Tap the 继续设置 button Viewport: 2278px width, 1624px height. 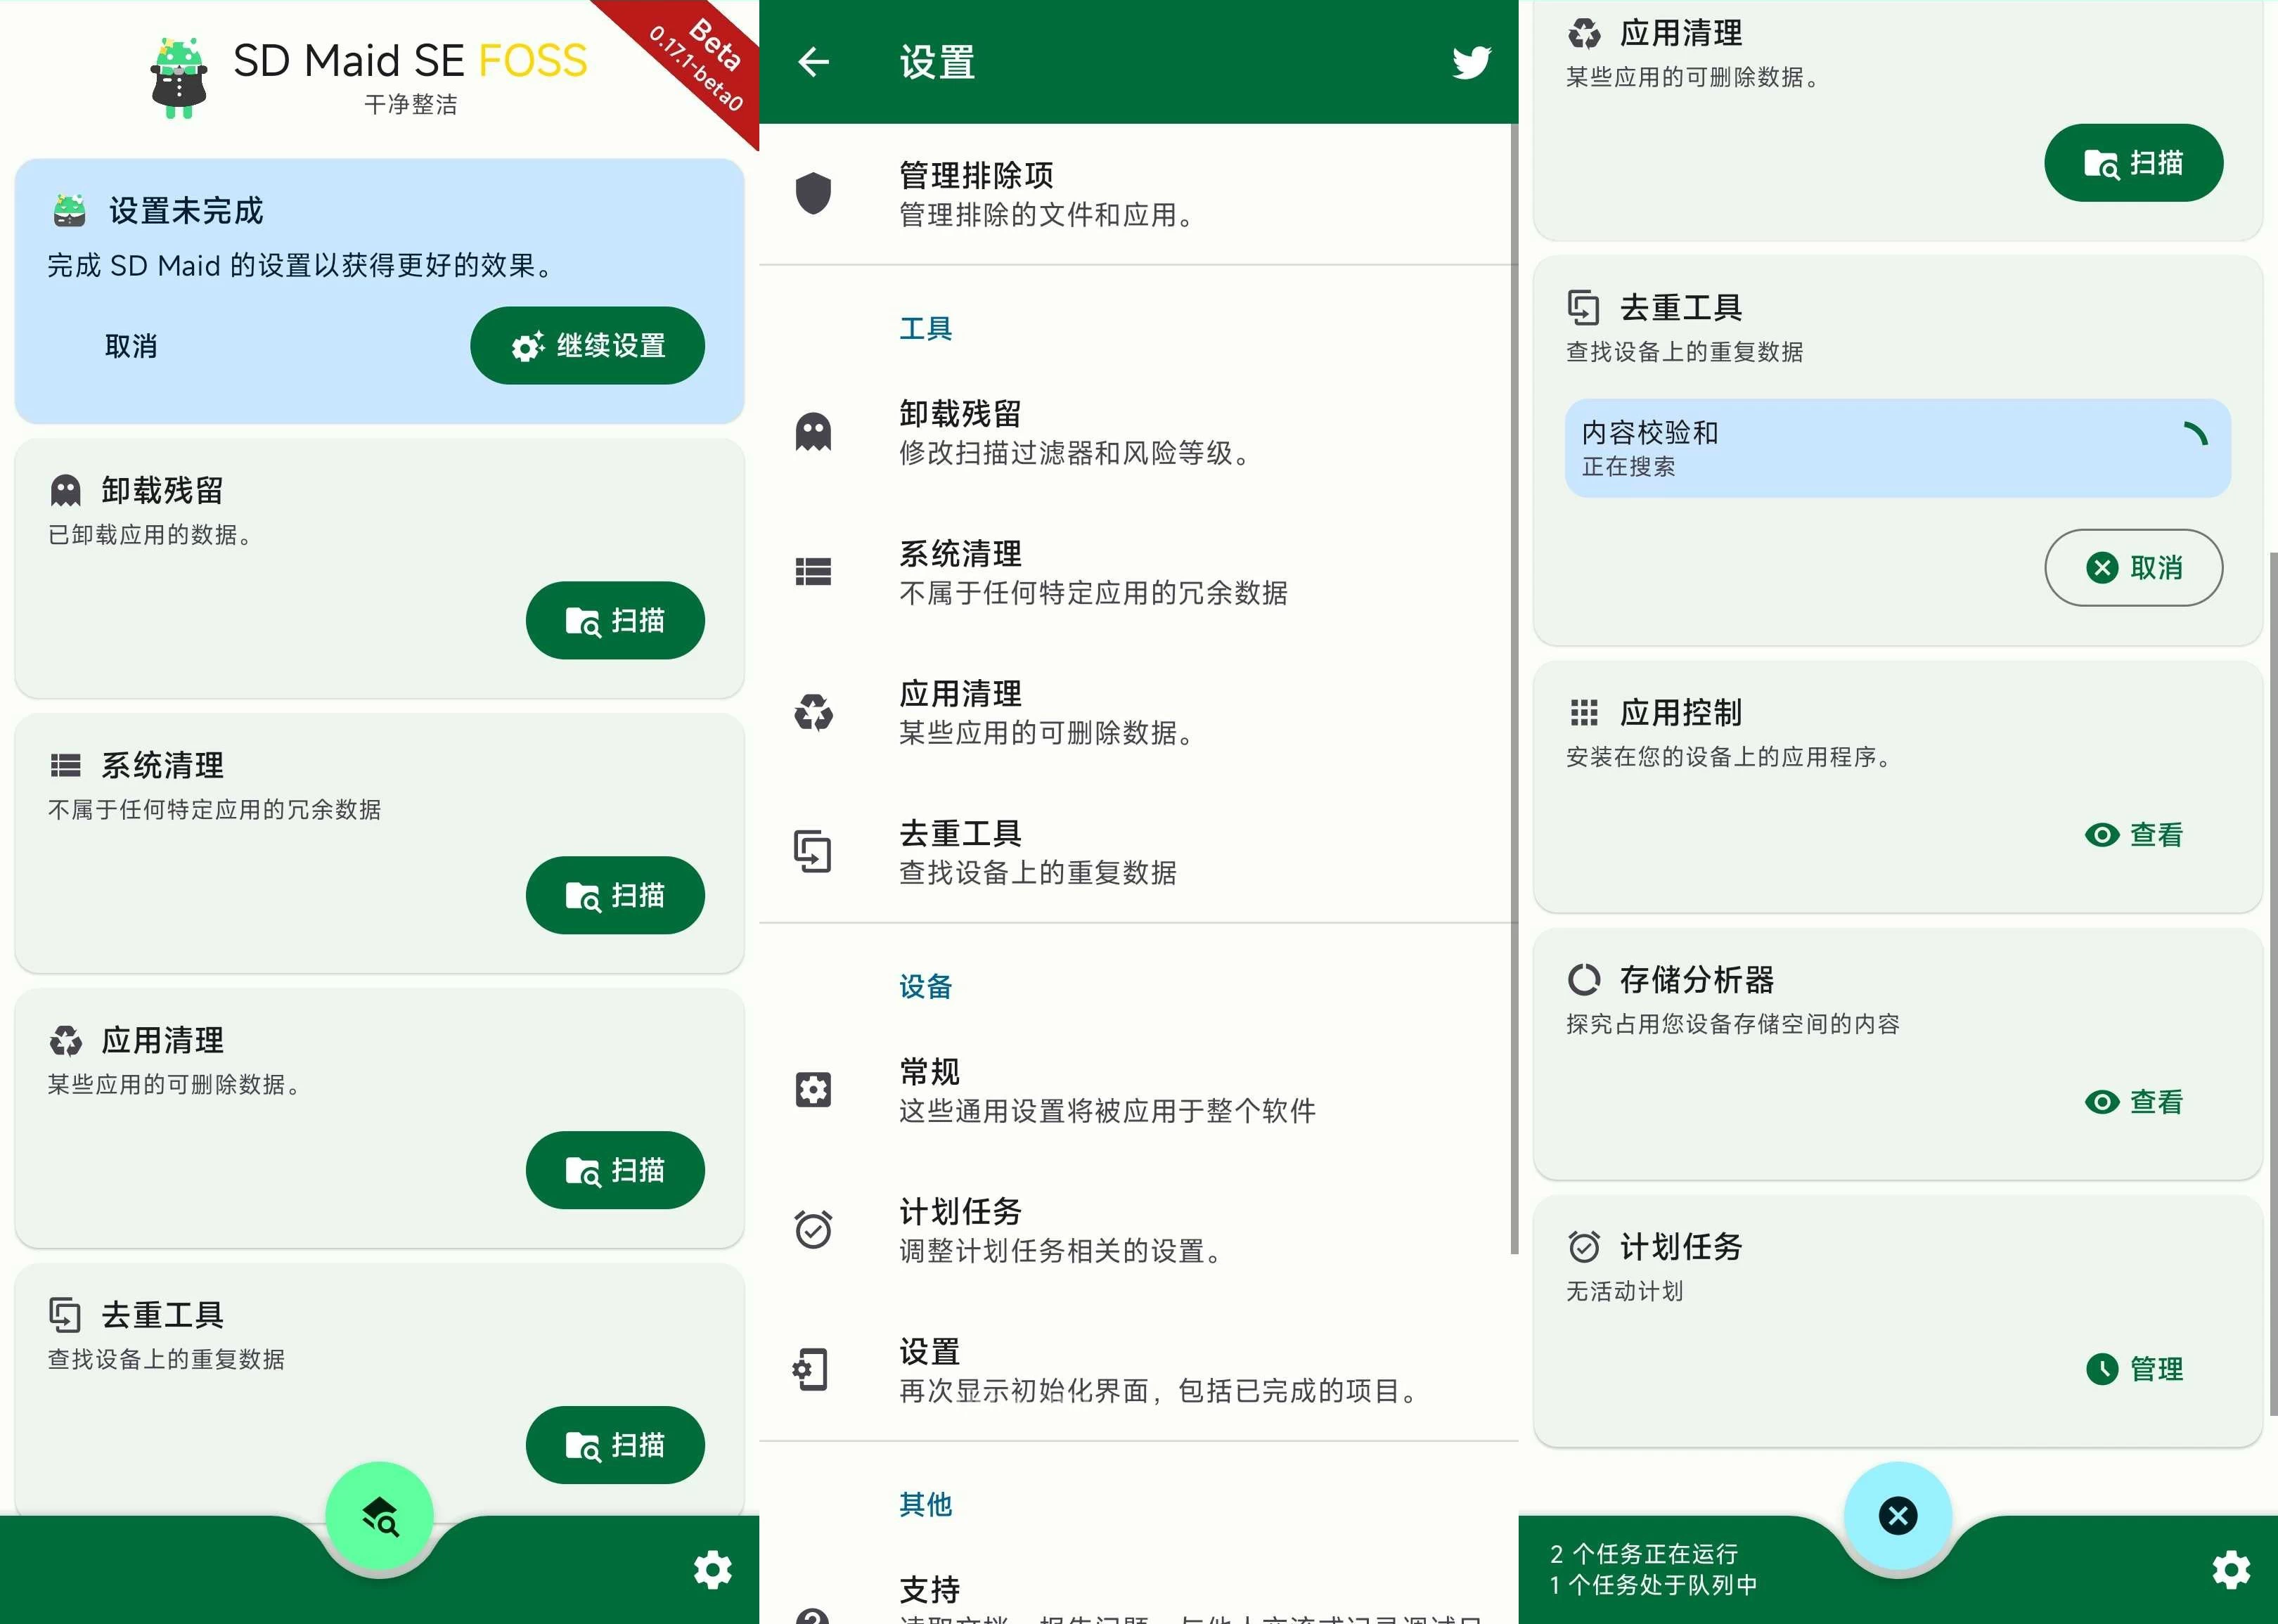[587, 346]
